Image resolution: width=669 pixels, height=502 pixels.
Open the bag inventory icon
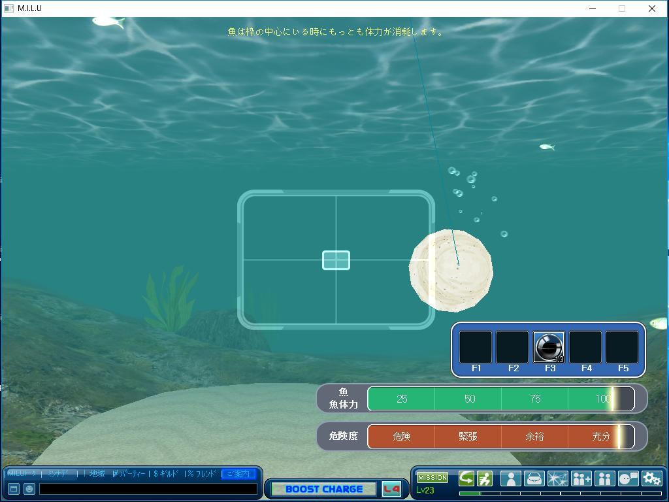click(x=534, y=478)
